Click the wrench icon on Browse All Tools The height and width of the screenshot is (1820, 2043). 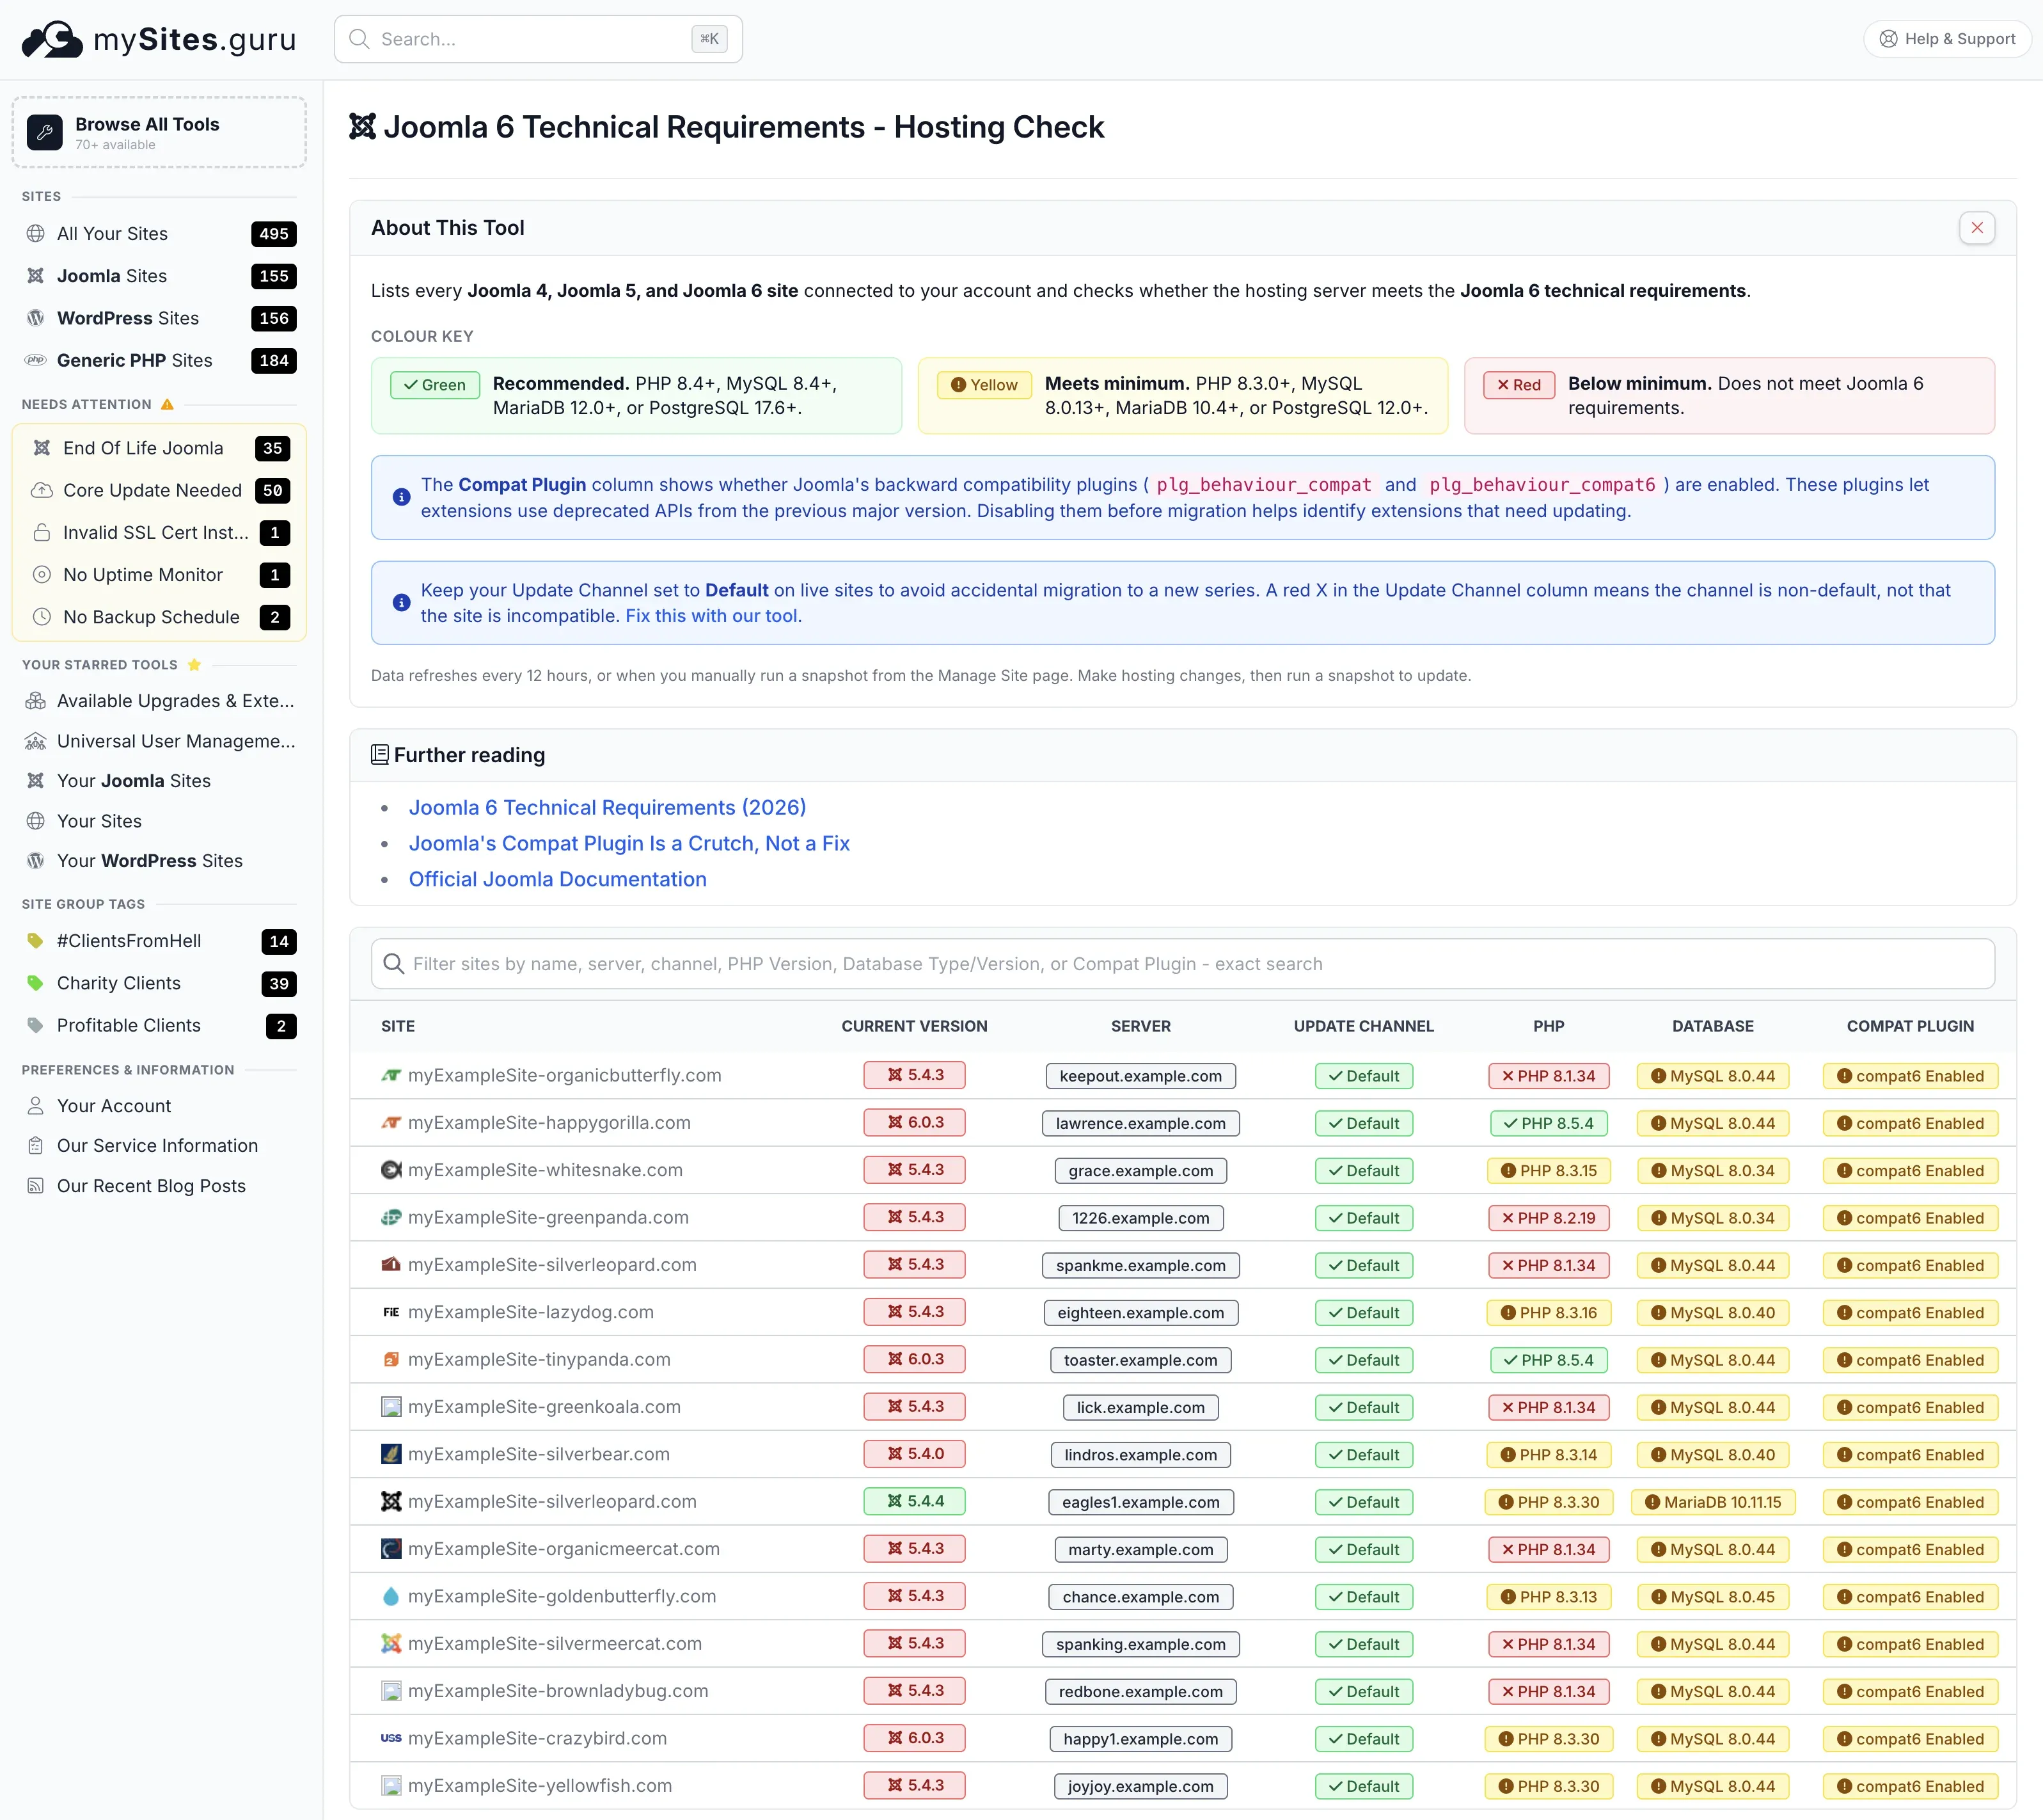point(44,131)
